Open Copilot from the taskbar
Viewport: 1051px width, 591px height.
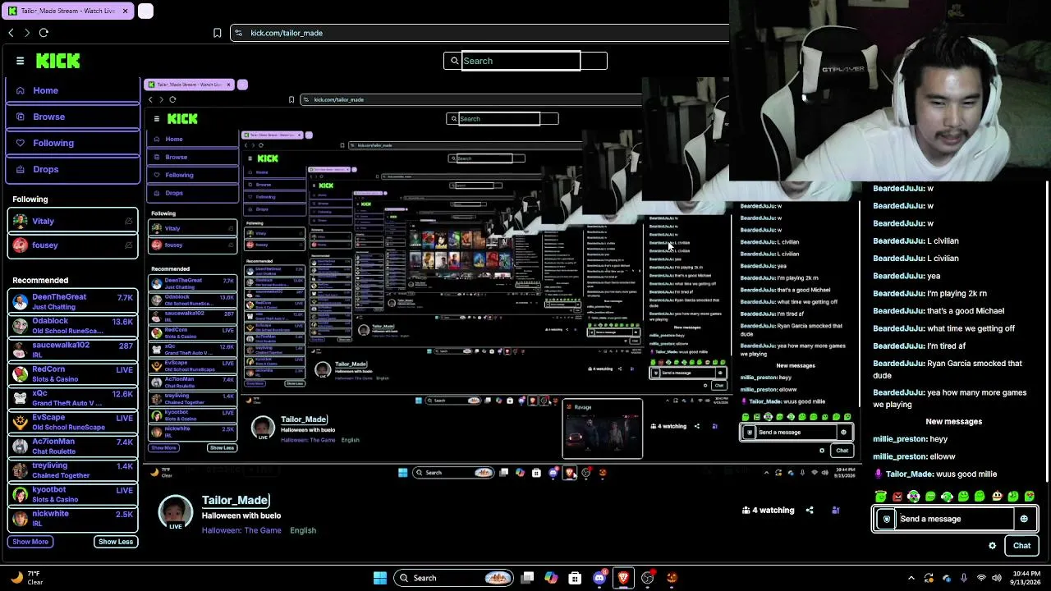[551, 578]
